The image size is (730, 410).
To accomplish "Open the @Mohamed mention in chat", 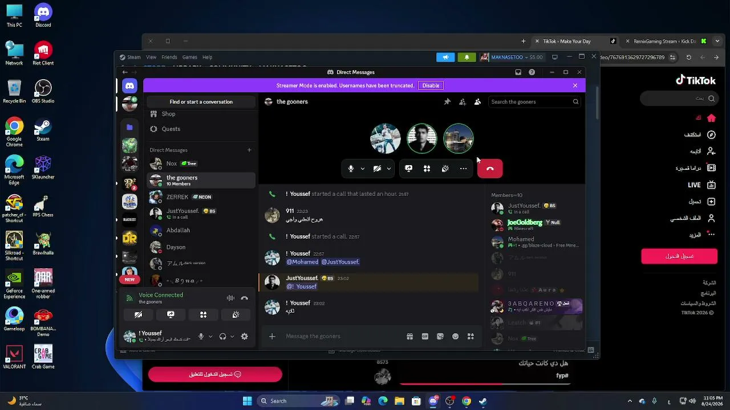I will click(x=302, y=262).
